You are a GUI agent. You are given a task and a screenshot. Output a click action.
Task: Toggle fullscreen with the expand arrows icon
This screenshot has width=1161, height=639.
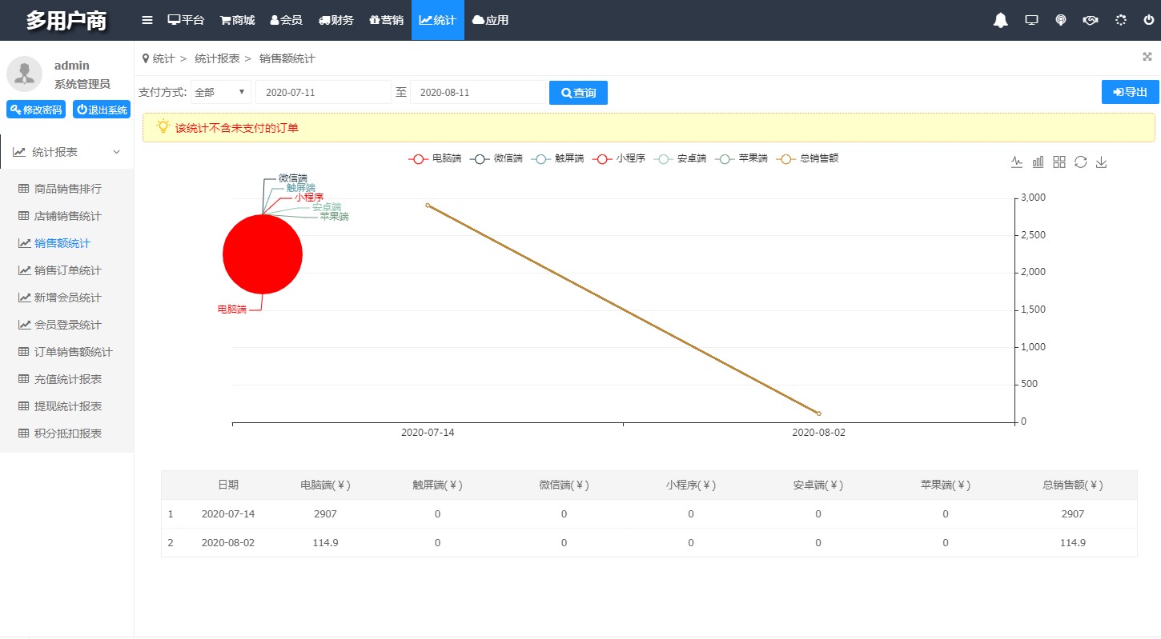pos(1147,56)
